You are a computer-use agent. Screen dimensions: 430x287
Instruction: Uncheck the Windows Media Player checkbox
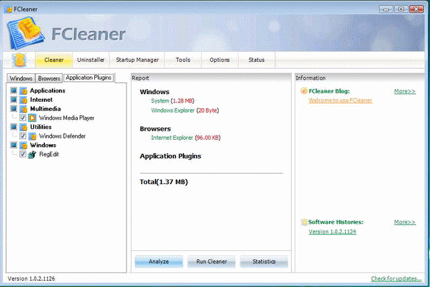point(23,118)
